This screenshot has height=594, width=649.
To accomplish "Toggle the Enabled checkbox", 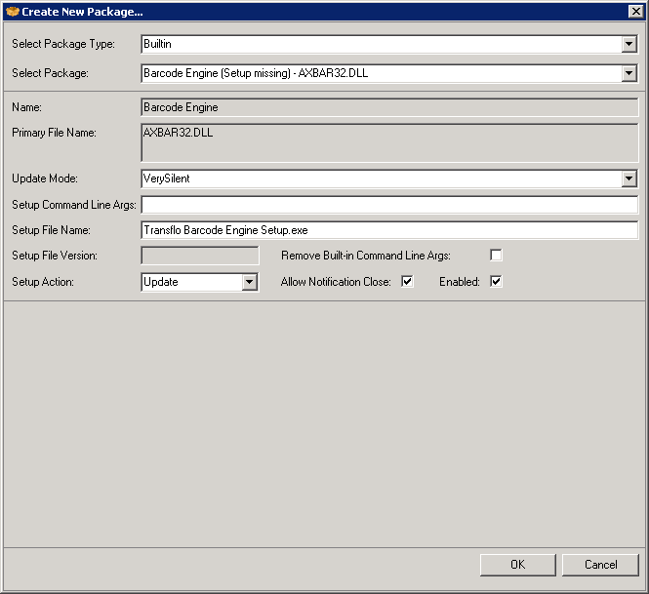I will (x=496, y=282).
